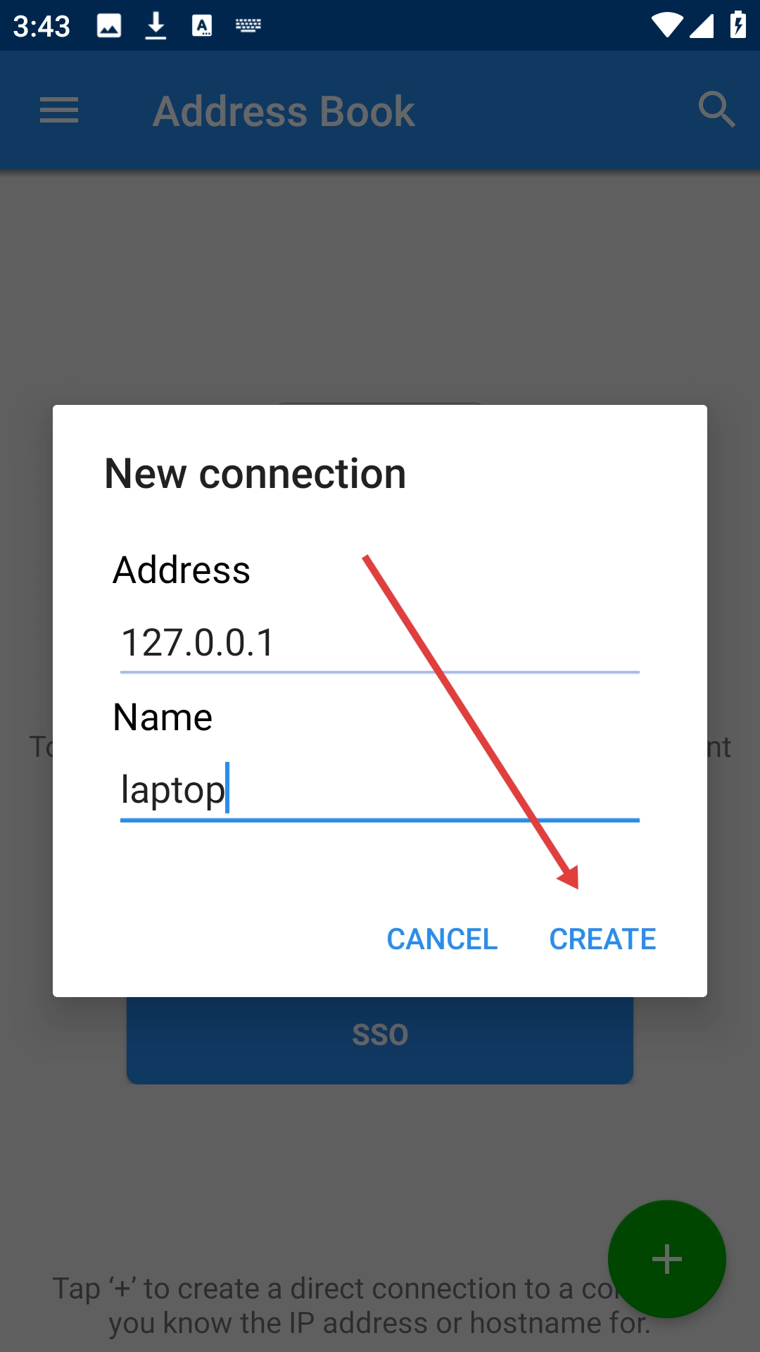Tap the Address label in dialog
This screenshot has height=1352, width=760.
(182, 570)
